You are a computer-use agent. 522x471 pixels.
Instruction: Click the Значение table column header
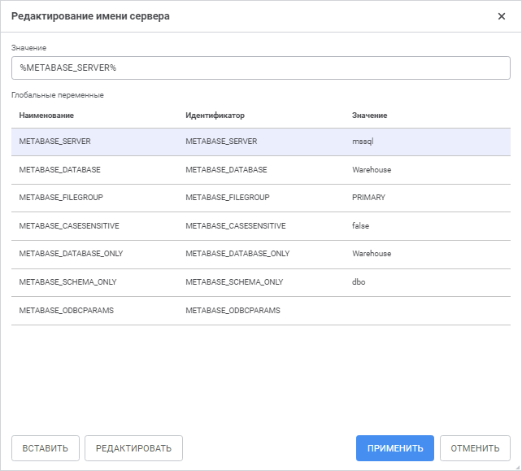[370, 116]
